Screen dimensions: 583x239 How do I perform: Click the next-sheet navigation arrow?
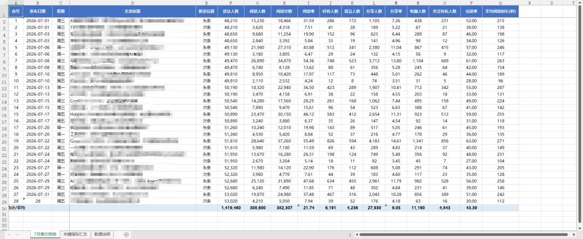(x=17, y=235)
